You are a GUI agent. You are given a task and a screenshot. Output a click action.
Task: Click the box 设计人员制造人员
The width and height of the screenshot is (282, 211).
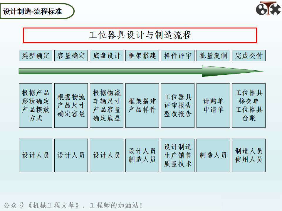tap(142, 155)
